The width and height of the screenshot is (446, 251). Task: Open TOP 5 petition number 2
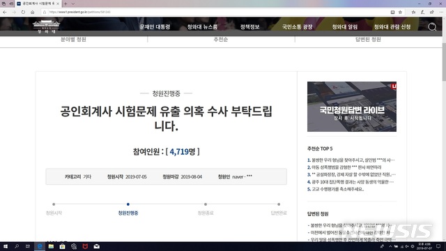point(344,167)
